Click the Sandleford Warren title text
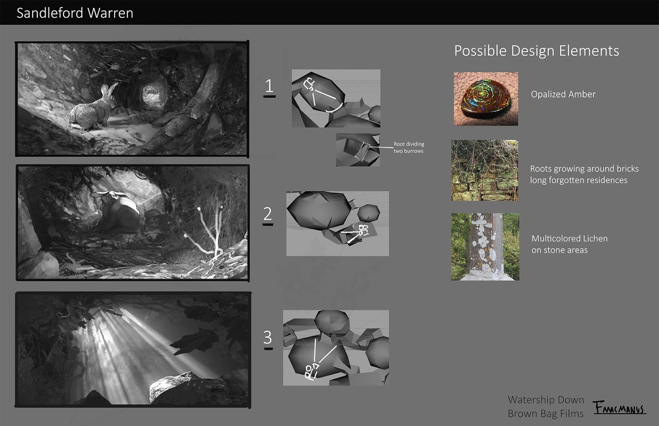Screen dimensions: 659x426 coord(75,13)
